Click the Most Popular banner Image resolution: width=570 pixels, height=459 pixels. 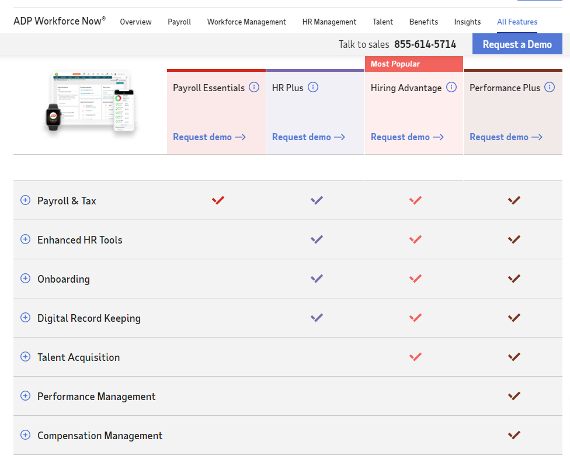(414, 64)
